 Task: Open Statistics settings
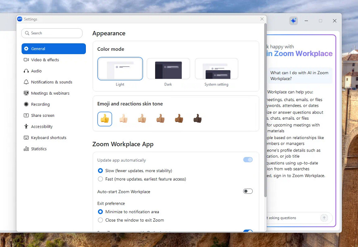(54, 149)
